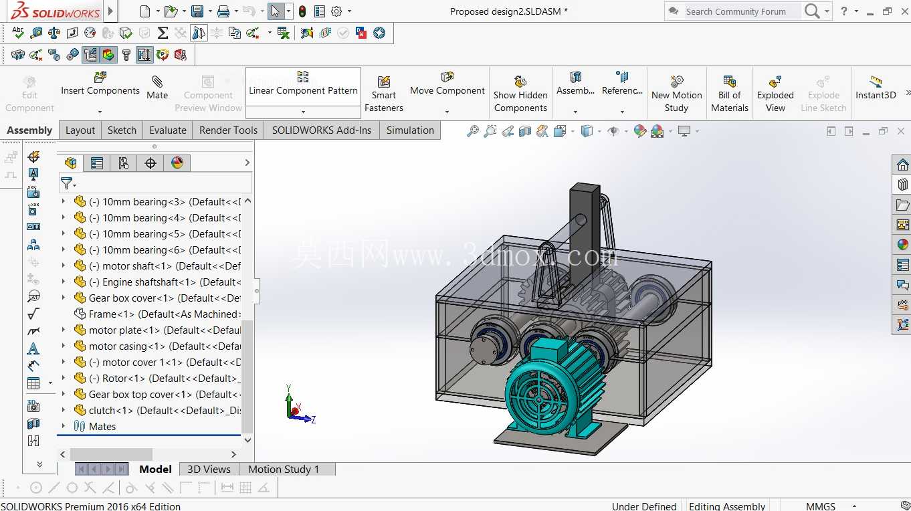This screenshot has height=511, width=911.
Task: Open the SOLIDWORKS Resources home icon
Action: (x=902, y=165)
